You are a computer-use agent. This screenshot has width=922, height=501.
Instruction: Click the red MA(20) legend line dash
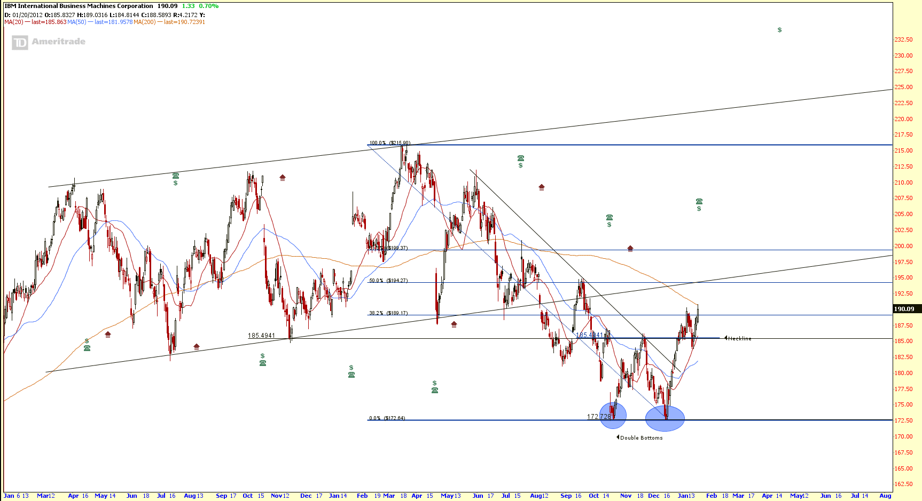(x=28, y=22)
